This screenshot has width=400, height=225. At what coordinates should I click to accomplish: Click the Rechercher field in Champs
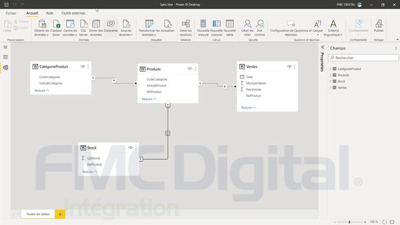pyautogui.click(x=363, y=58)
